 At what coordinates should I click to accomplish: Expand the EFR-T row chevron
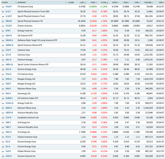point(3,31)
